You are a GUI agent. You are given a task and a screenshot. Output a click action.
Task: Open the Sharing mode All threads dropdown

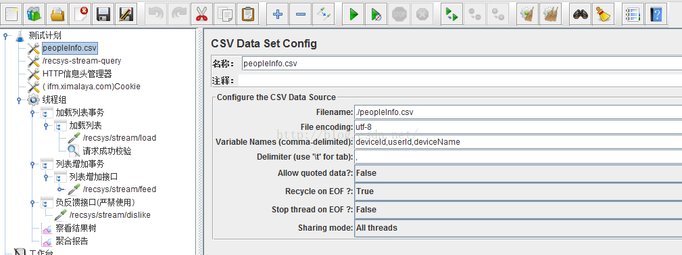click(x=518, y=228)
